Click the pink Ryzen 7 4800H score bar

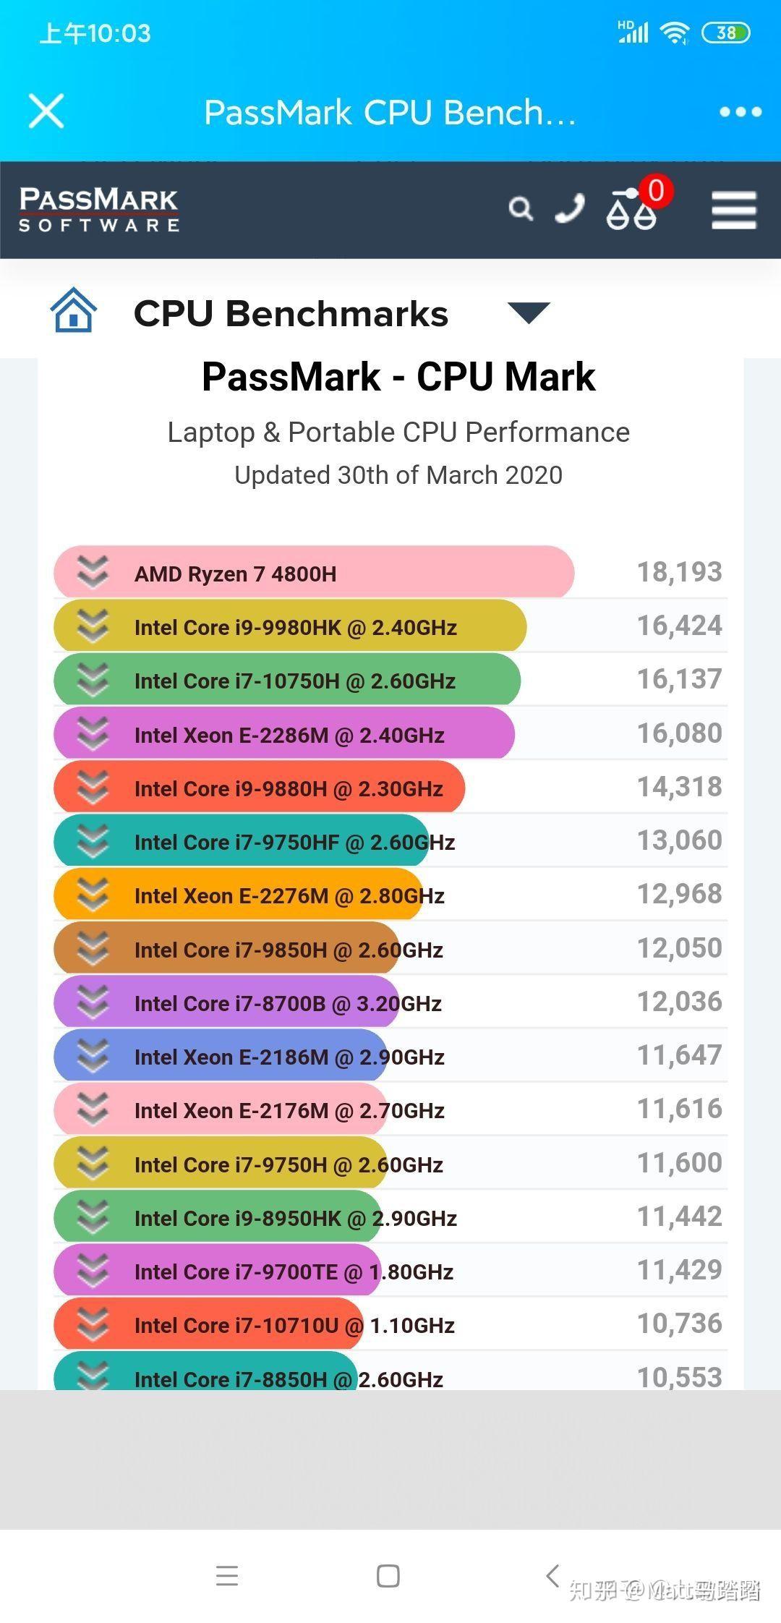311,572
